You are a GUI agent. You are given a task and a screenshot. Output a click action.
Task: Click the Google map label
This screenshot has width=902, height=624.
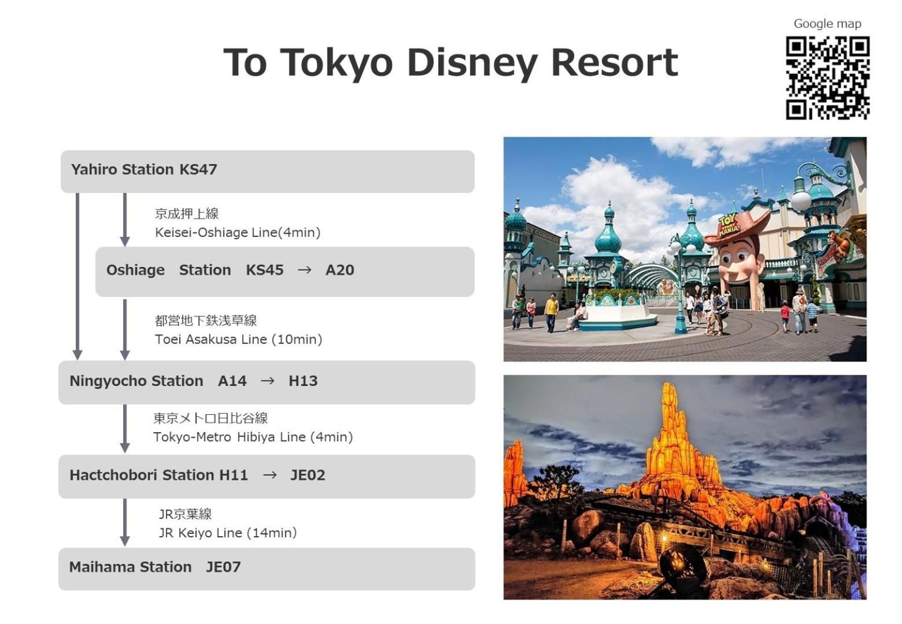(x=827, y=24)
